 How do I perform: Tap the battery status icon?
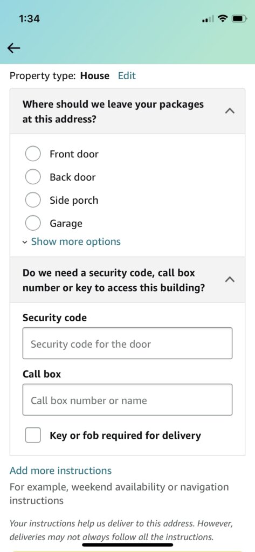[x=239, y=19]
